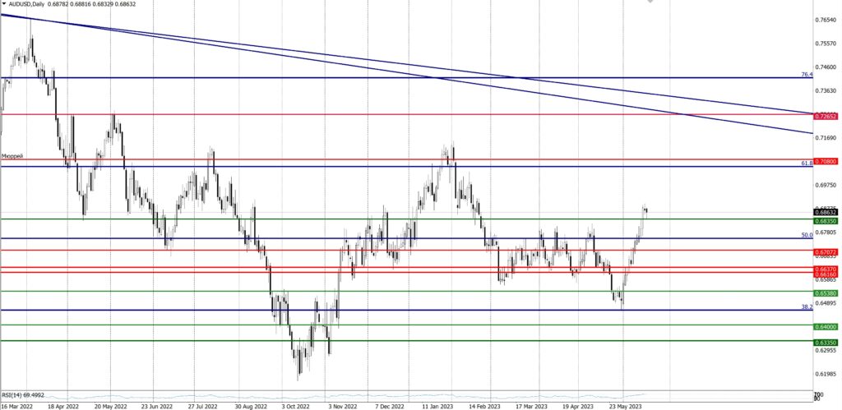The width and height of the screenshot is (842, 410).
Task: Click the green 0.64000 price level tag
Action: 826,326
